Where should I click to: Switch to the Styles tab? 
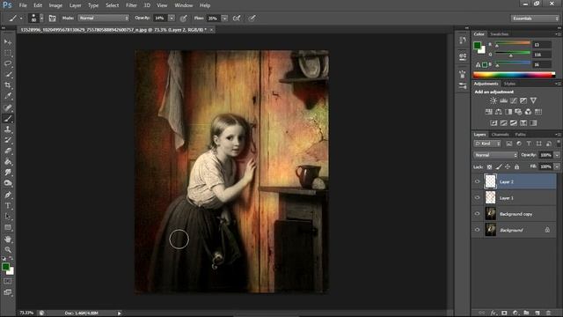pos(509,84)
